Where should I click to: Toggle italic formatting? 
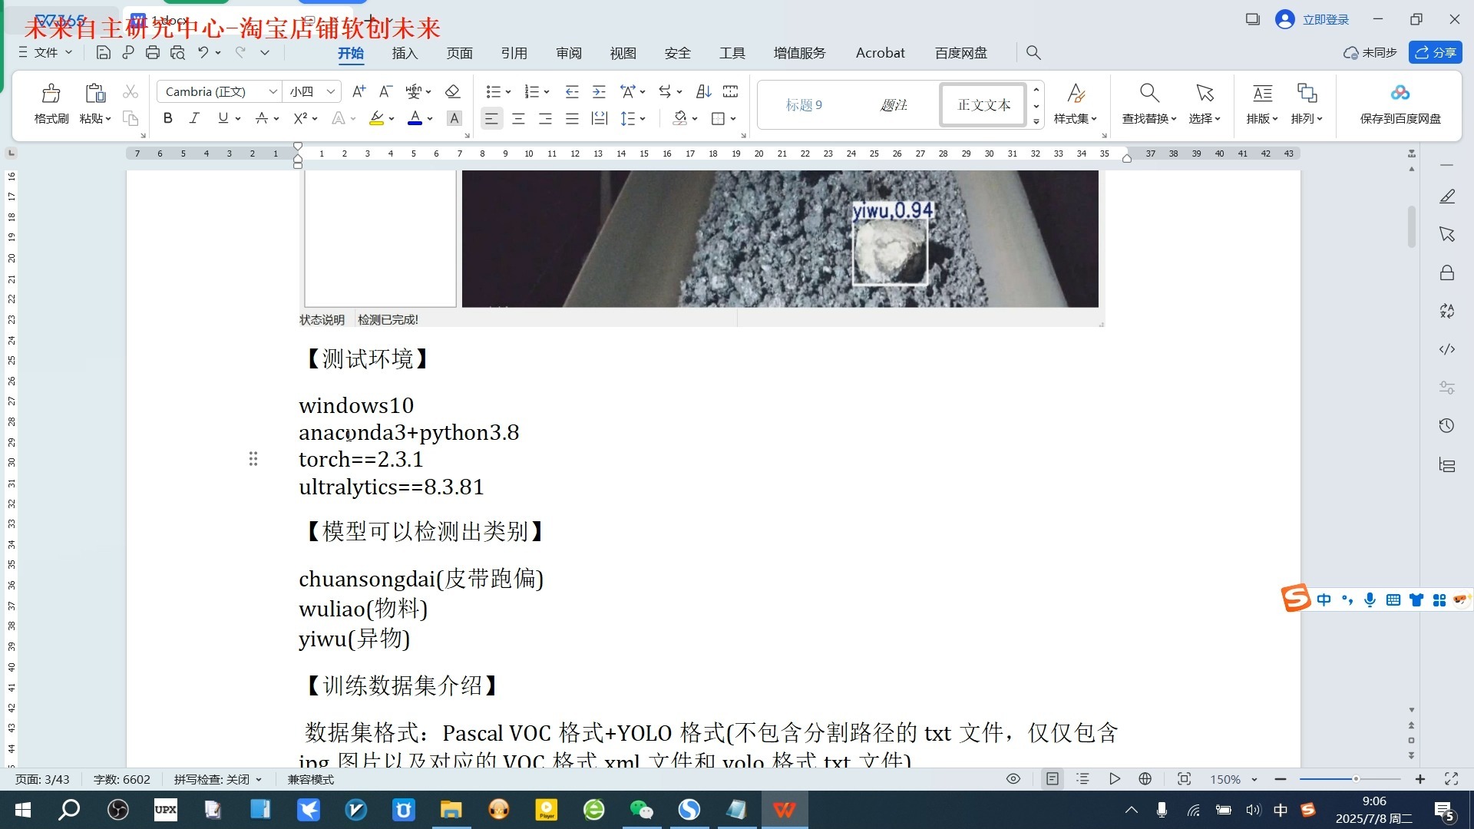point(194,118)
